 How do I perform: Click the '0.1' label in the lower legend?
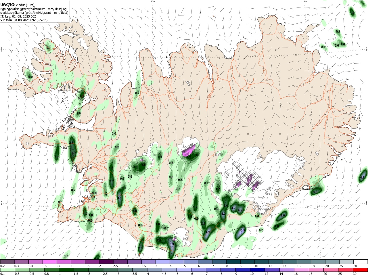[x=3, y=274]
